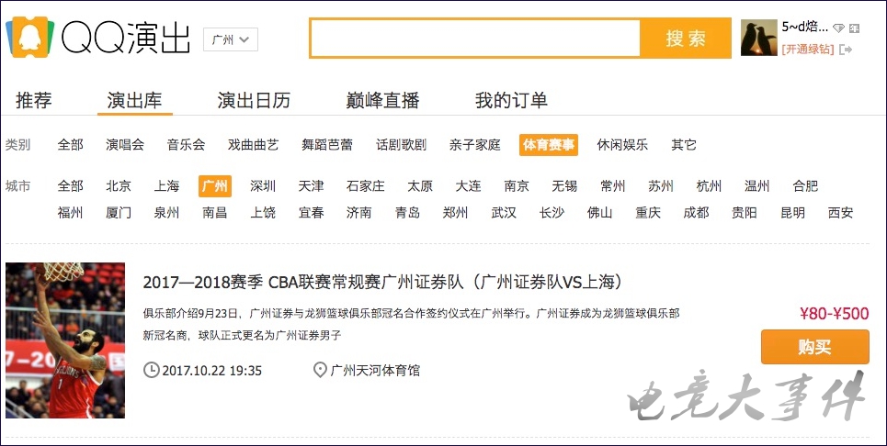887x446 pixels.
Task: Choose city 泉州
Action: click(x=166, y=213)
